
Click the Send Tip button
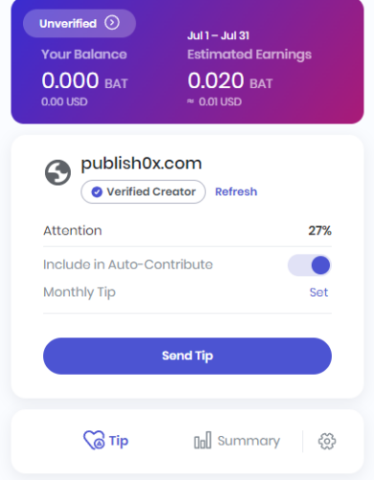[187, 355]
